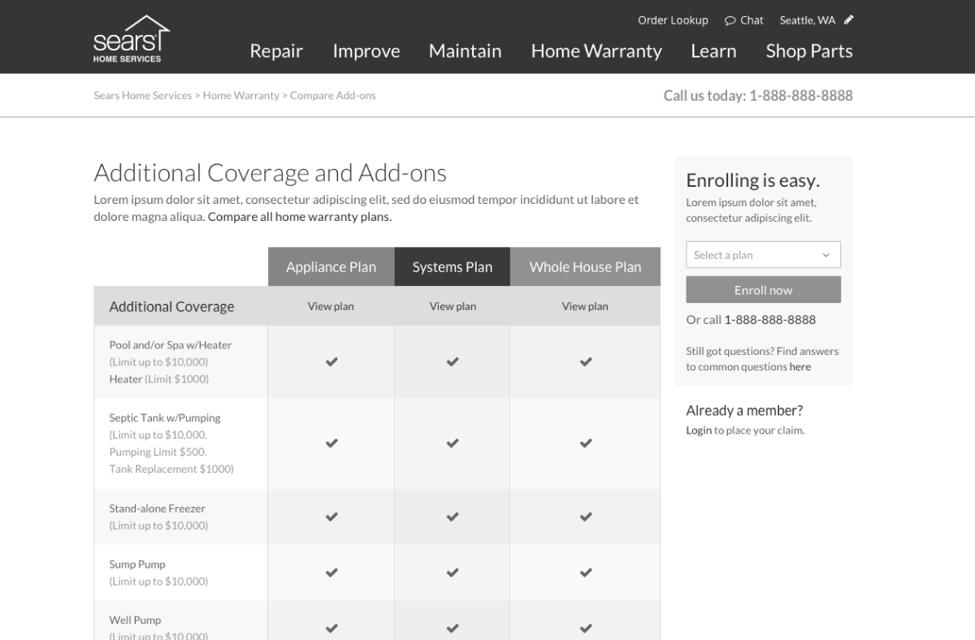Screen dimensions: 975x640
Task: Follow the Compare all home warranty plans link
Action: [300, 217]
